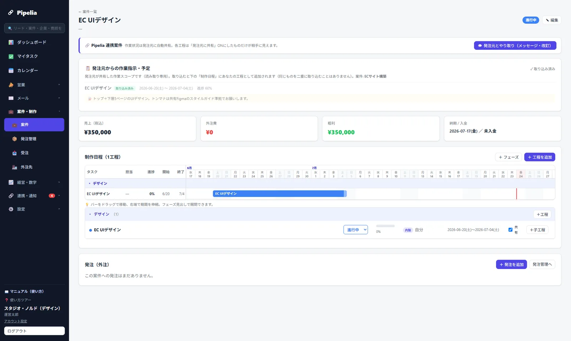Click the search magnifier icon
The image size is (571, 341).
(10, 28)
